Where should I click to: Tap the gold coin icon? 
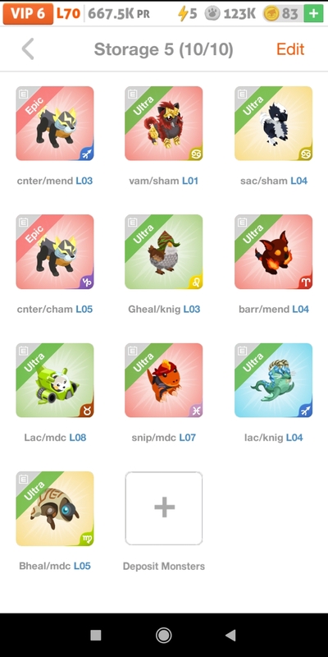(x=271, y=14)
